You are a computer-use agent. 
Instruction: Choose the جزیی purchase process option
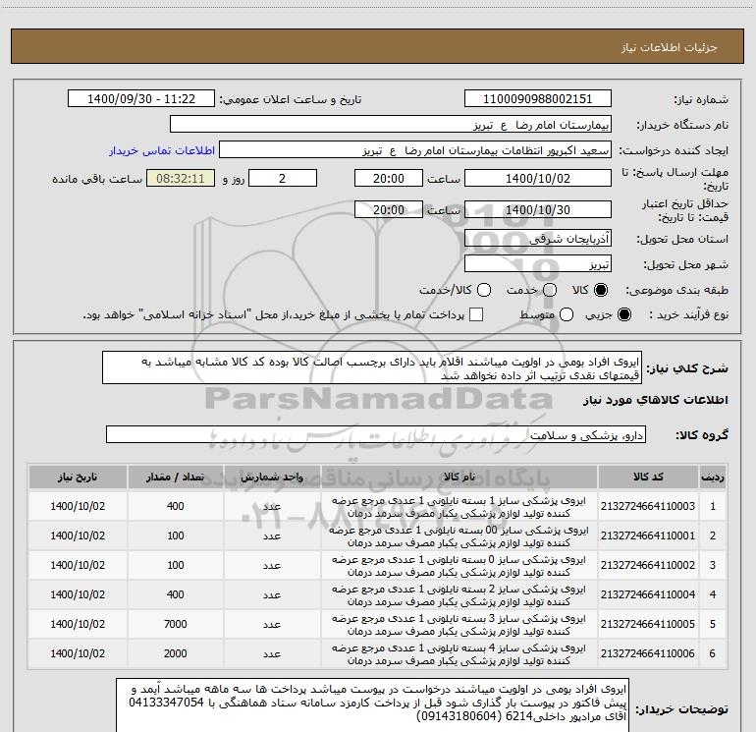pyautogui.click(x=623, y=314)
